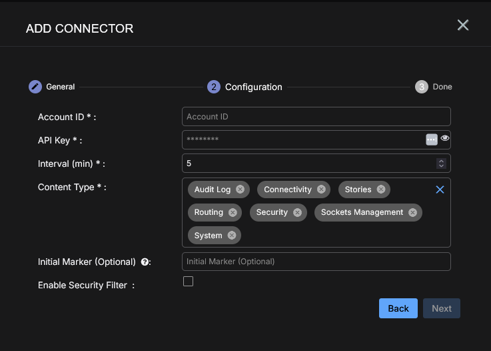Viewport: 491px width, 351px height.
Task: Clear all selected content types
Action: [x=440, y=190]
